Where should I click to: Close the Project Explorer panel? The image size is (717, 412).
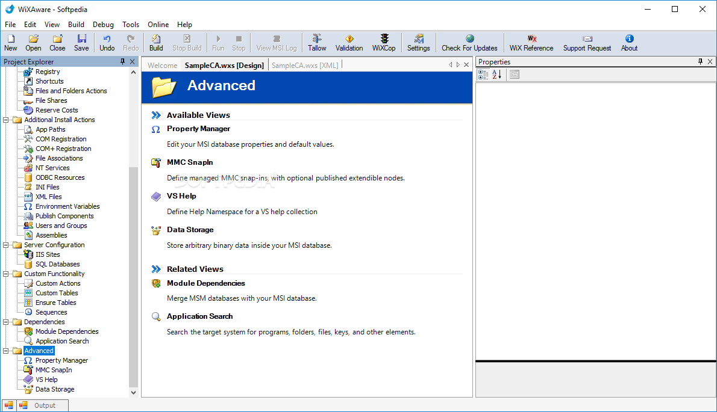click(x=132, y=61)
